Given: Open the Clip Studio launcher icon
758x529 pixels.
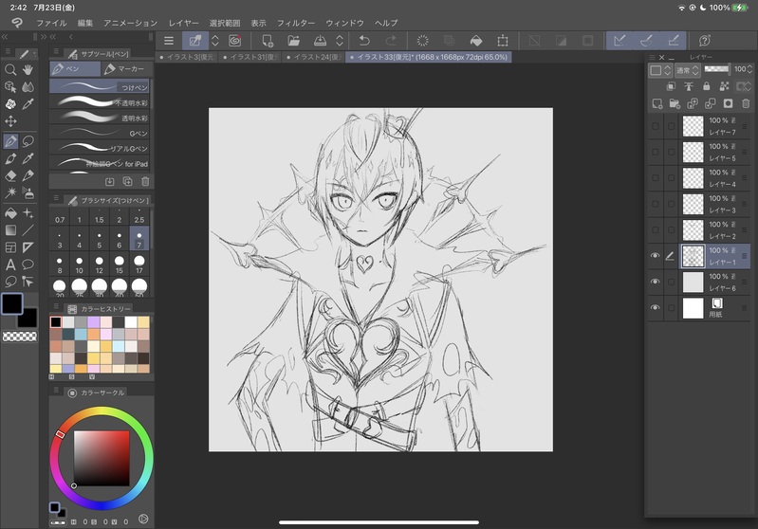Looking at the screenshot, I should 235,41.
